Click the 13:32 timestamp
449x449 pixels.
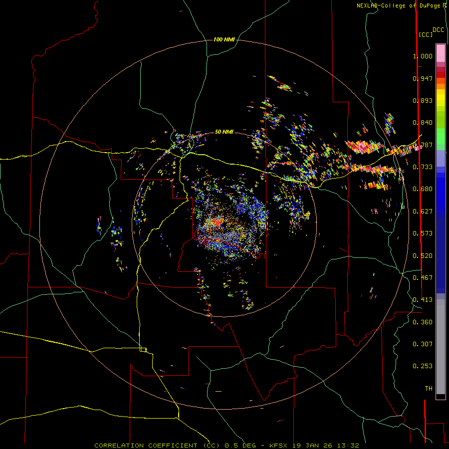(x=349, y=446)
